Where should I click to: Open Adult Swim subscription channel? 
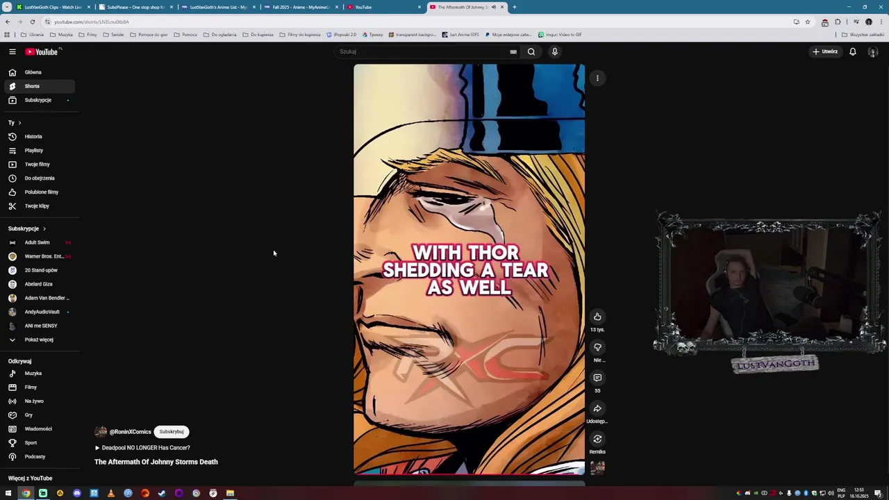[x=40, y=242]
